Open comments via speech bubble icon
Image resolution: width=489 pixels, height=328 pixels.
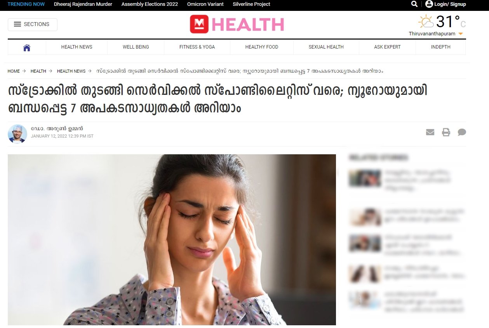pos(462,132)
